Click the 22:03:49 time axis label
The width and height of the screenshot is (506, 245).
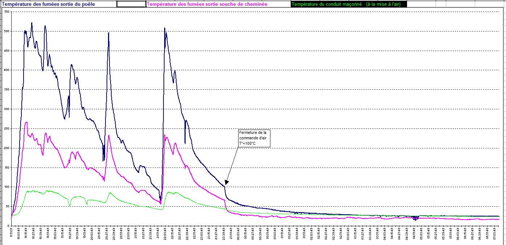[165, 233]
